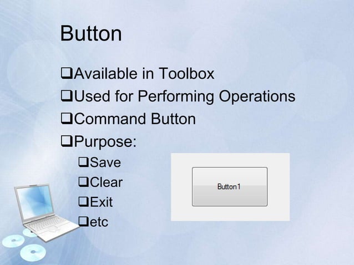Screen dimensions: 354x265
Task: Click the checkbox bullet beside Save
Action: pos(84,162)
